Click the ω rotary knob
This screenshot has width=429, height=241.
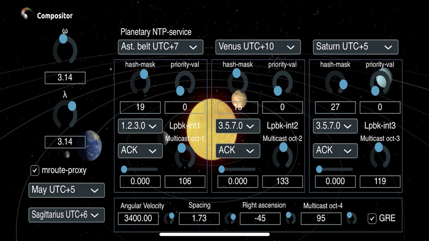65,49
